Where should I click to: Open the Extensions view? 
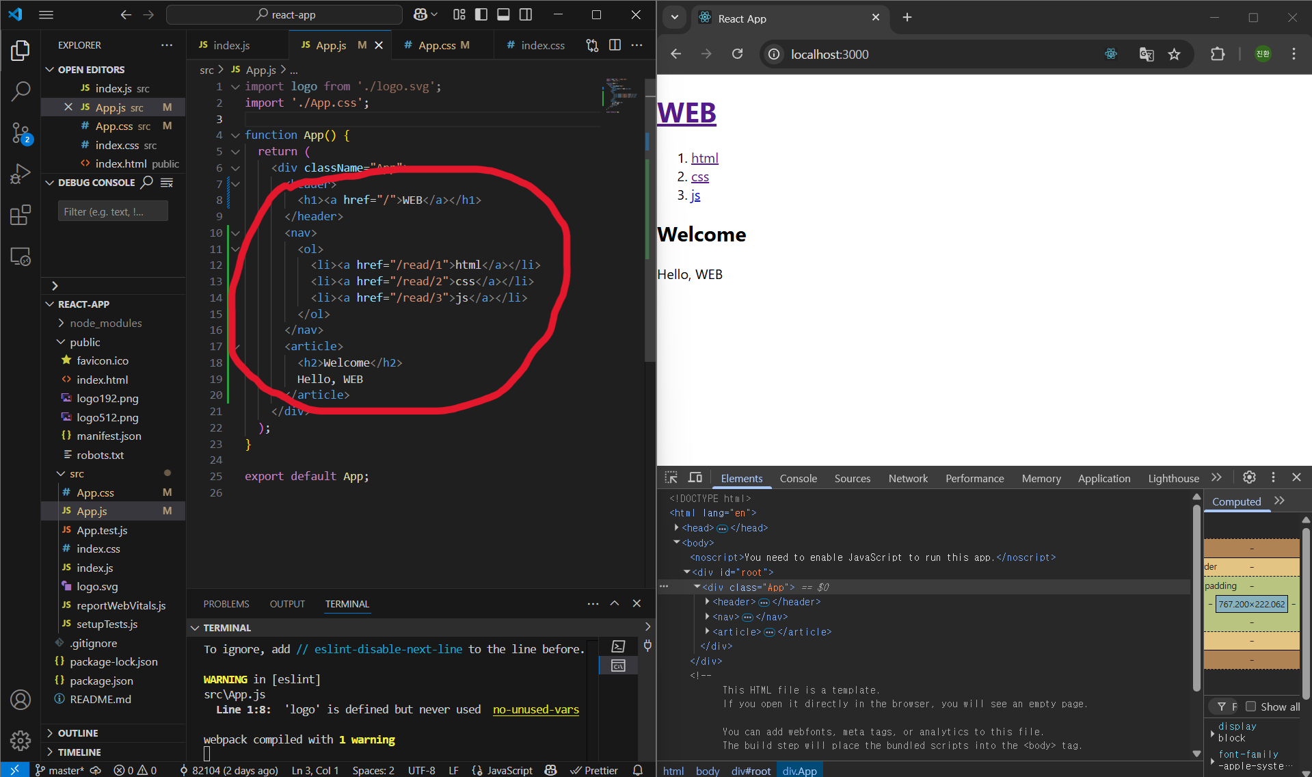point(21,215)
